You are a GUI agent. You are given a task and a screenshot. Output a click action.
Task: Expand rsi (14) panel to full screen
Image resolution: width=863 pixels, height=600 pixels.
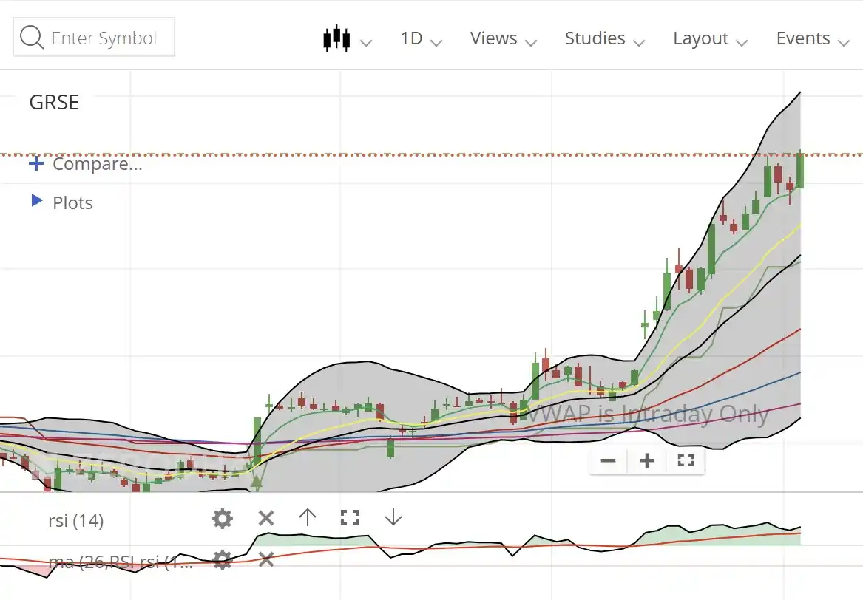[x=349, y=517]
